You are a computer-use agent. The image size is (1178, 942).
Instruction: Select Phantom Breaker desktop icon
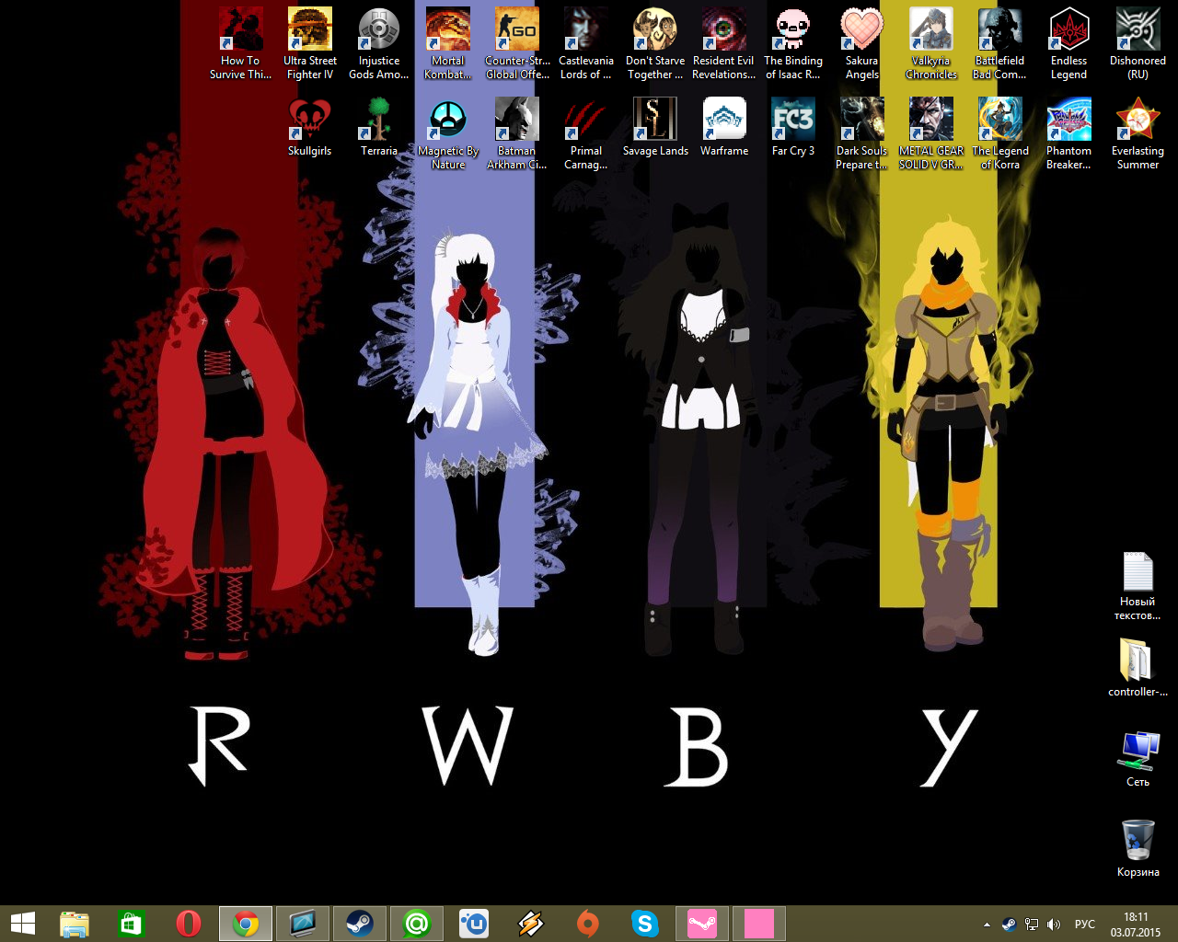point(1069,134)
